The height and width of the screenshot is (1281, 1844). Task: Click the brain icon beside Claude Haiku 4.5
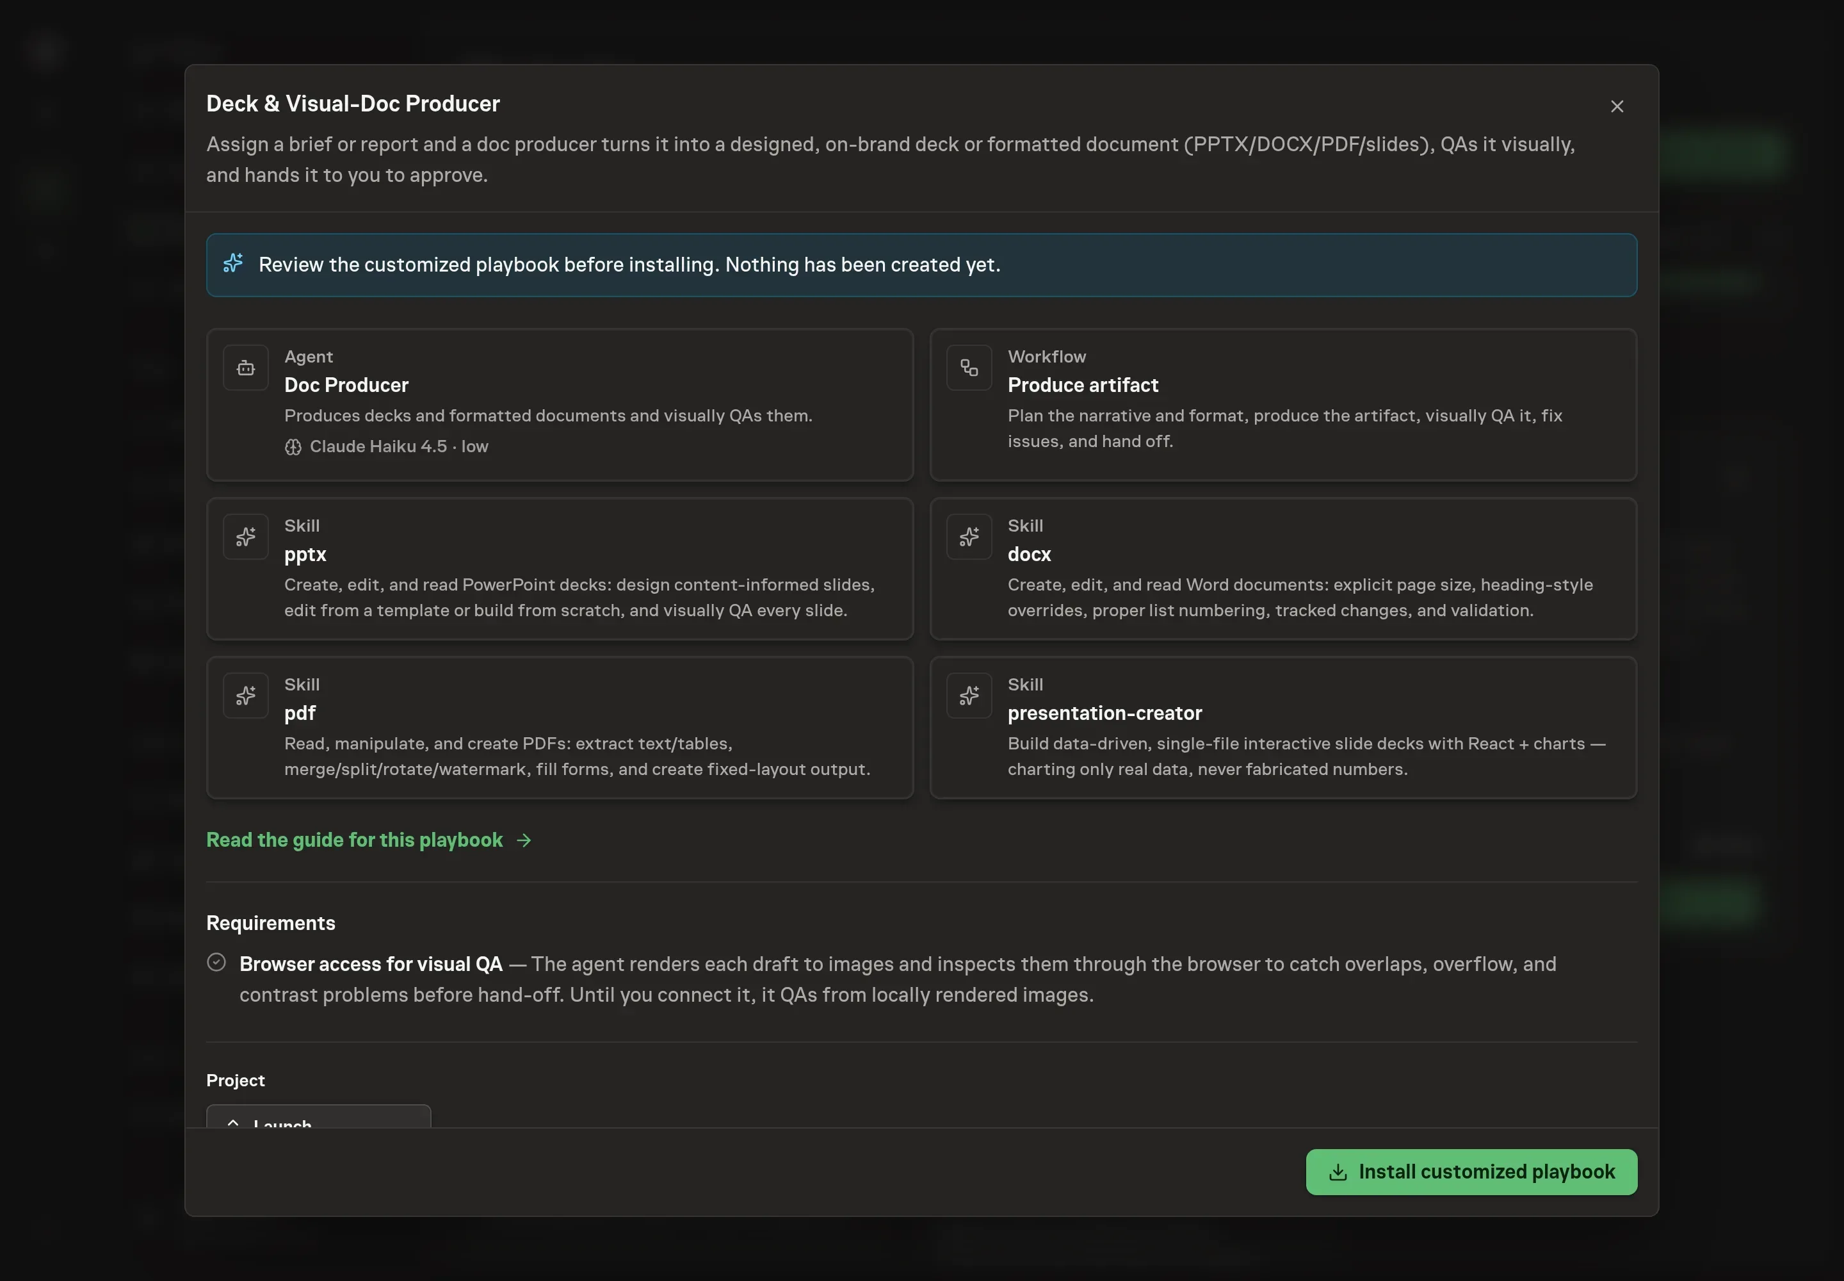(293, 447)
